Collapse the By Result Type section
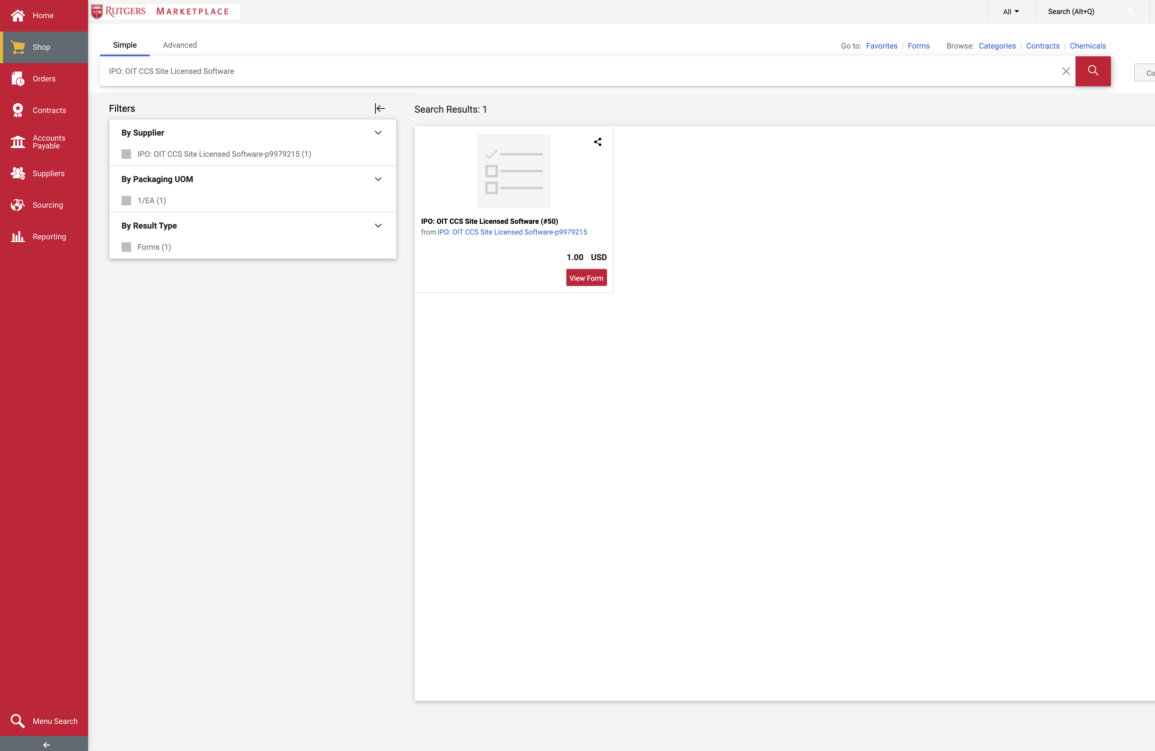The width and height of the screenshot is (1155, 751). pyautogui.click(x=378, y=226)
